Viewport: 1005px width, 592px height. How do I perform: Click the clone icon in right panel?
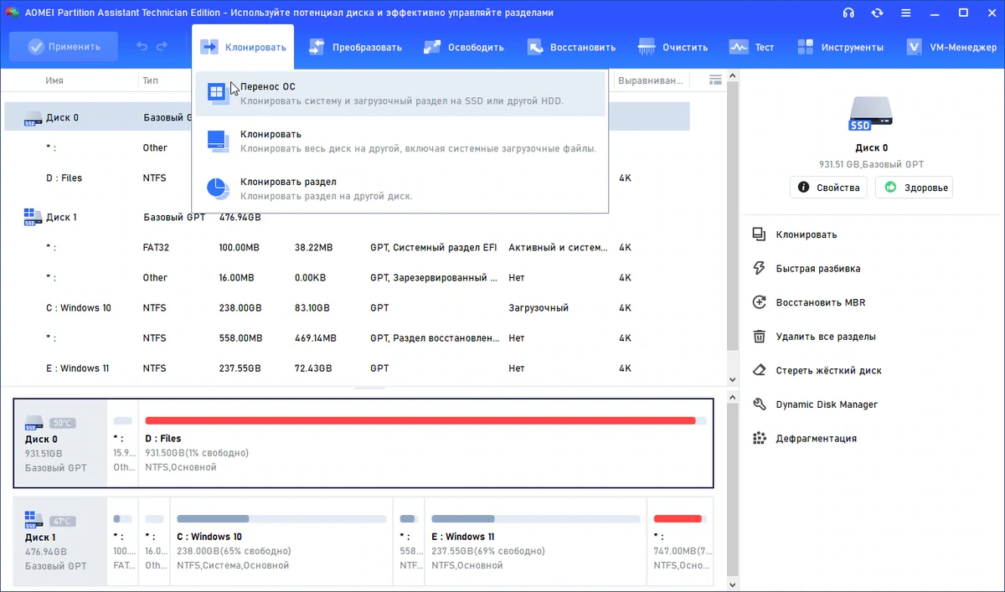point(759,234)
